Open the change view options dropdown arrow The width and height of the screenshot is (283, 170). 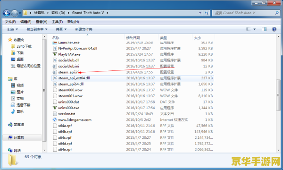(x=255, y=29)
